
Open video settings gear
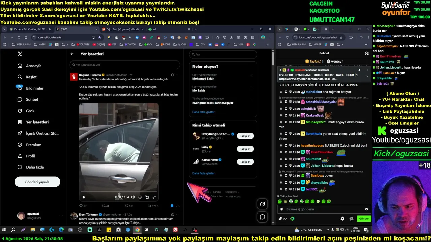click(x=140, y=197)
